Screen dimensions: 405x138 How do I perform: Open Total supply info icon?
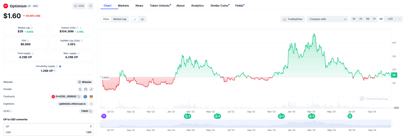32,54
